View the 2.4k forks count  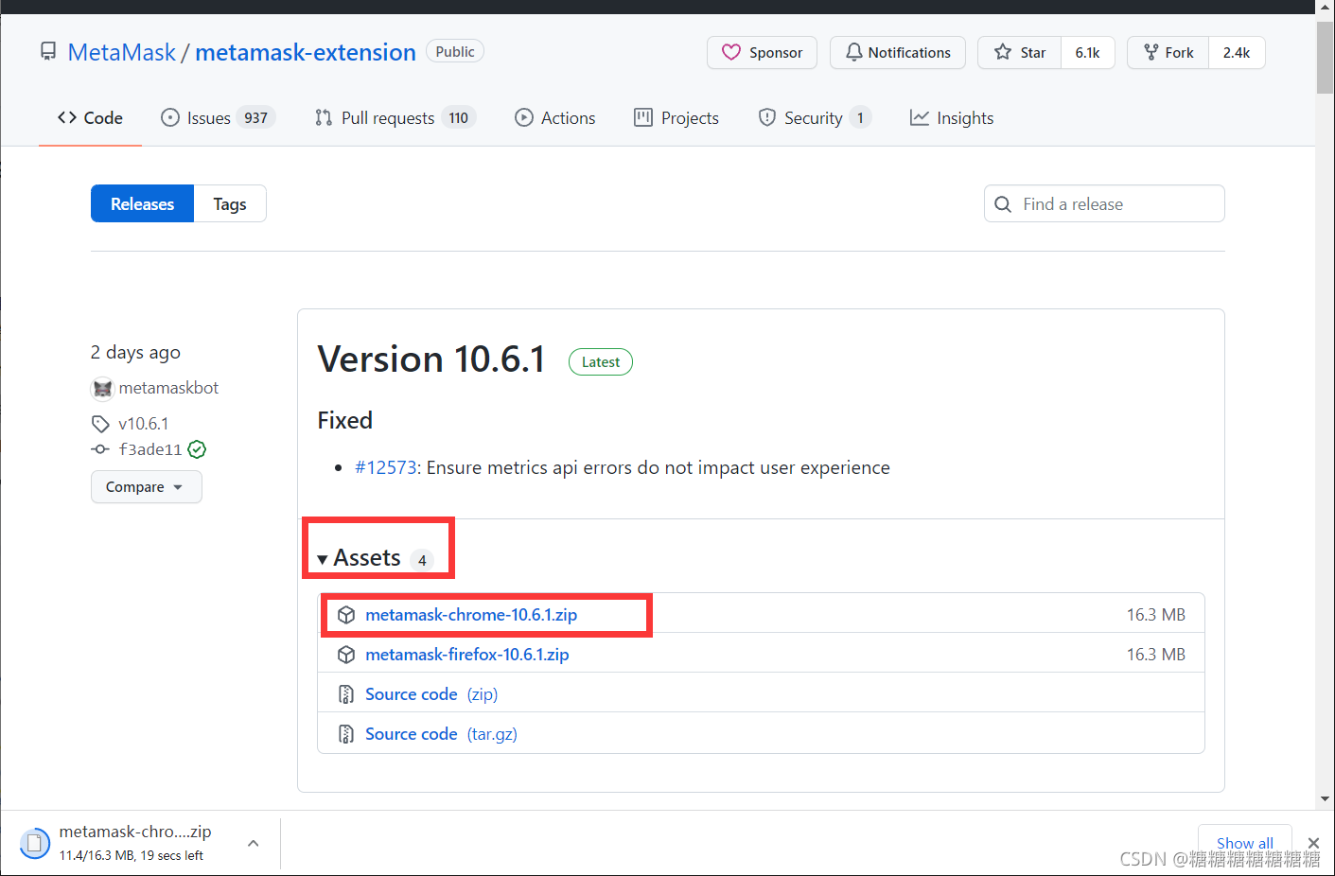point(1237,52)
